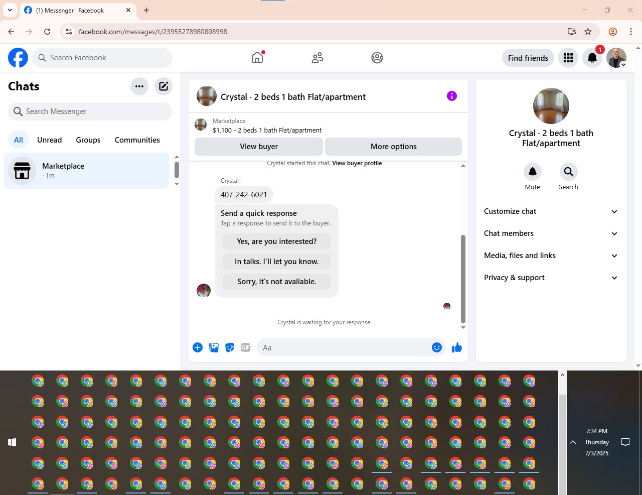Viewport: 642px width, 495px height.
Task: Send a thumbs-up like
Action: tap(457, 347)
